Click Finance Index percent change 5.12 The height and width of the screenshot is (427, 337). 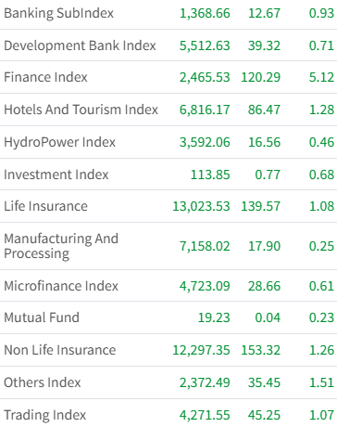click(321, 77)
